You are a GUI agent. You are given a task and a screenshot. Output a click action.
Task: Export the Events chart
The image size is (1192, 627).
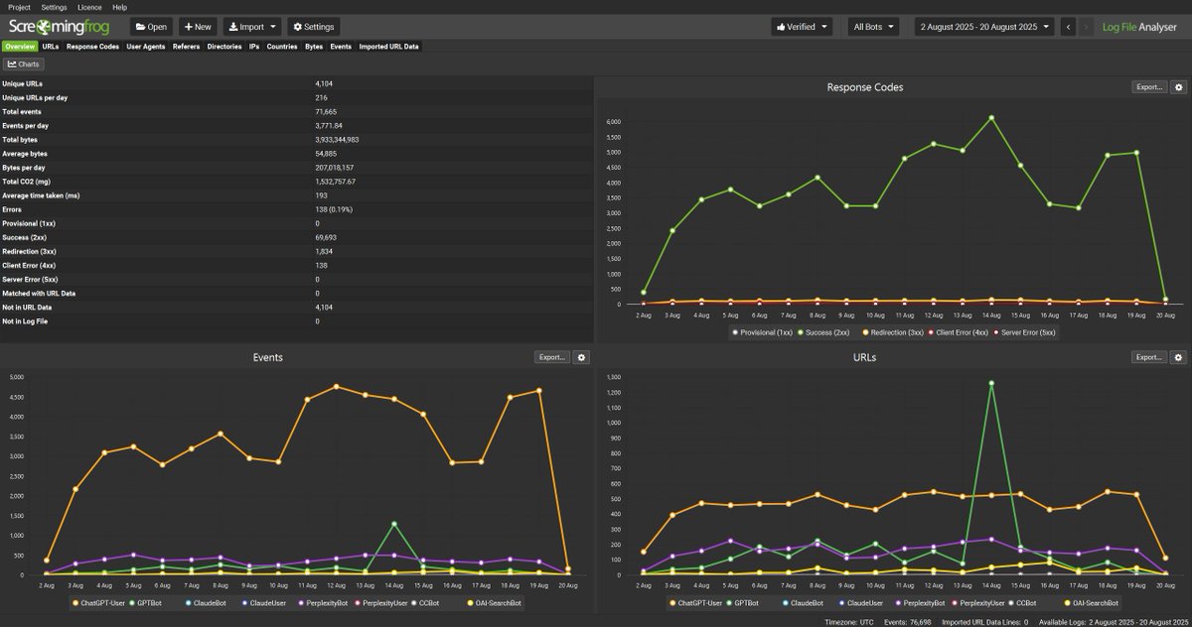(553, 357)
